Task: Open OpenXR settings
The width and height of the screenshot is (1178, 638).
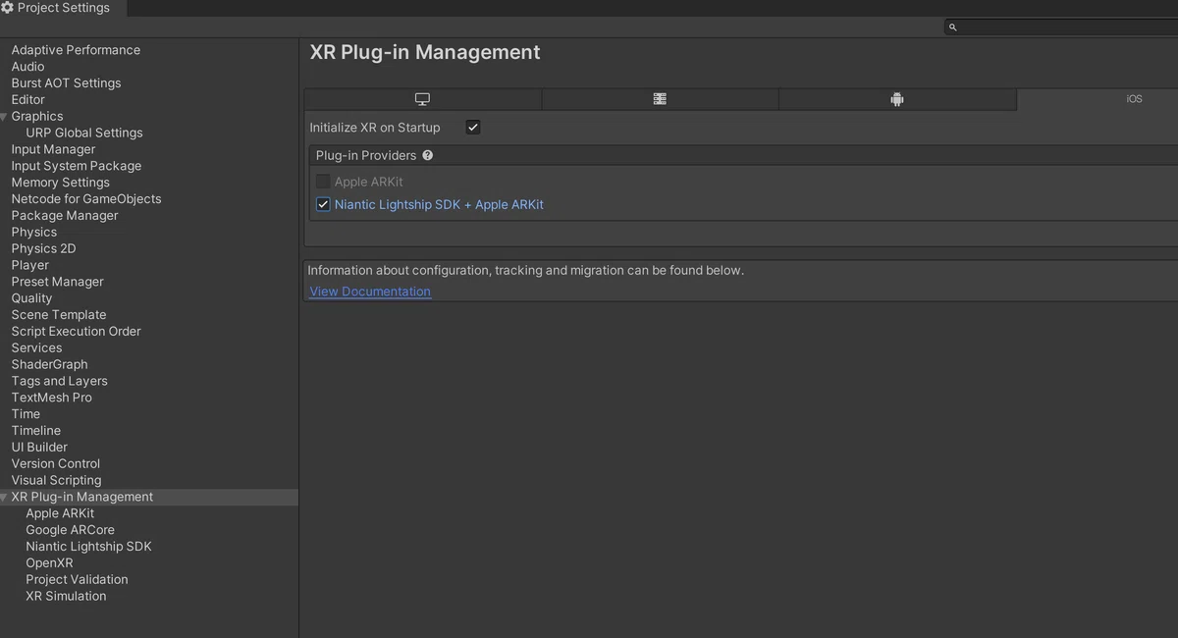Action: (49, 563)
